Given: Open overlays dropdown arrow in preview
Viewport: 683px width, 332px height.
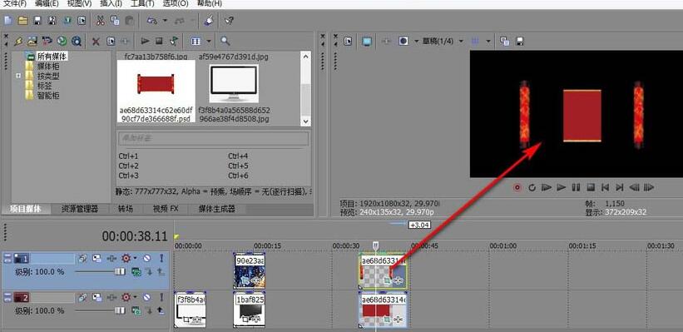Looking at the screenshot, I should pos(488,41).
